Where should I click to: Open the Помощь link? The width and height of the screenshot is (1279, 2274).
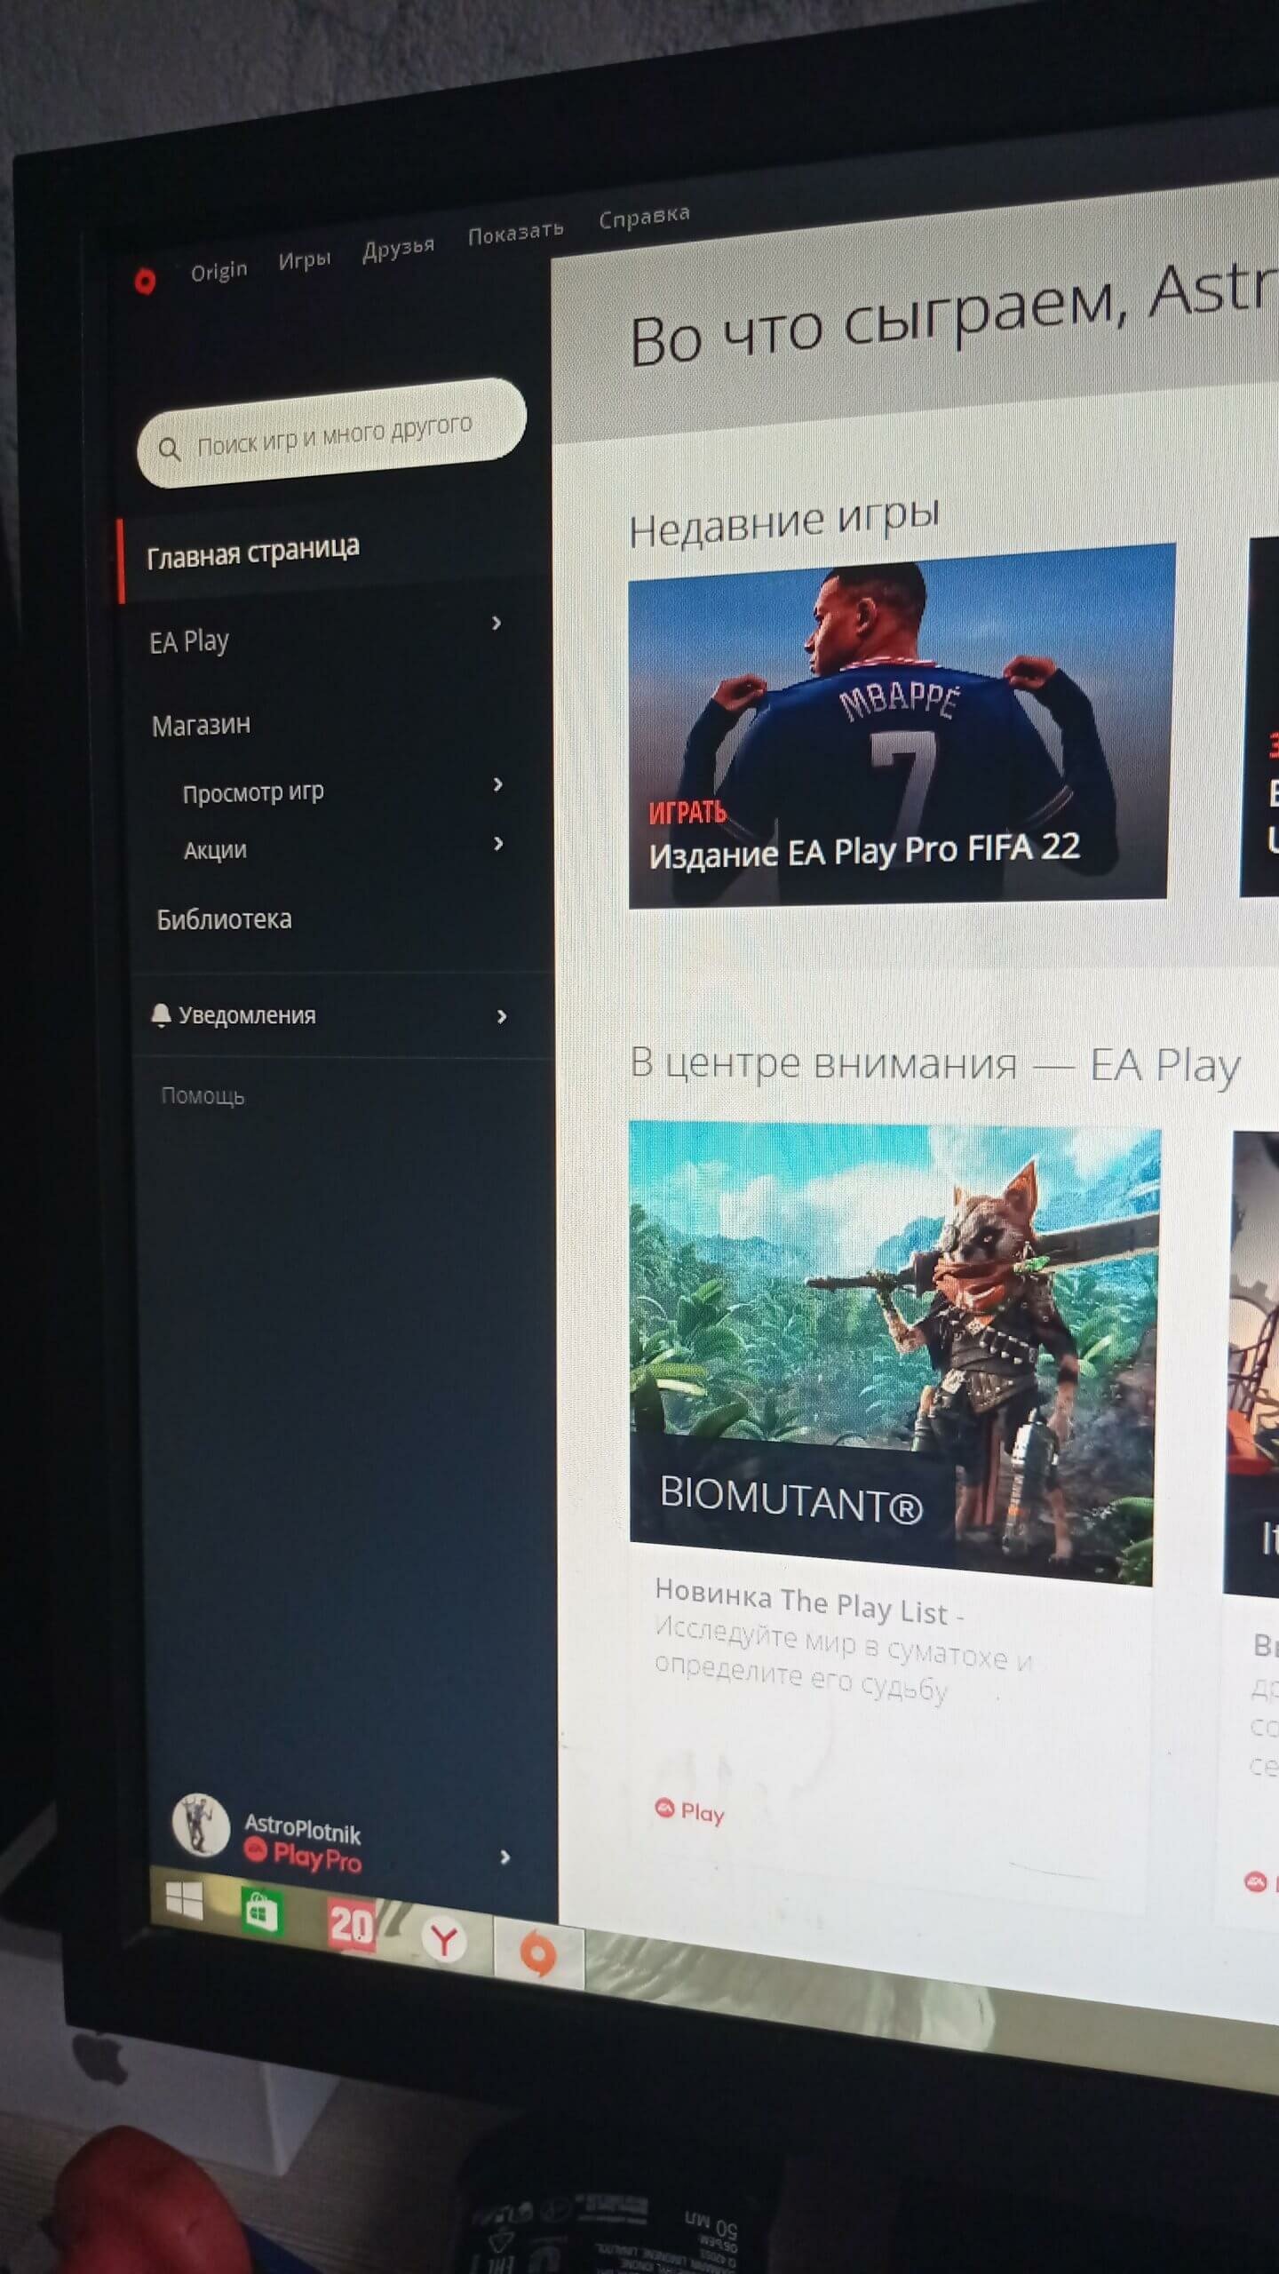[x=203, y=1096]
